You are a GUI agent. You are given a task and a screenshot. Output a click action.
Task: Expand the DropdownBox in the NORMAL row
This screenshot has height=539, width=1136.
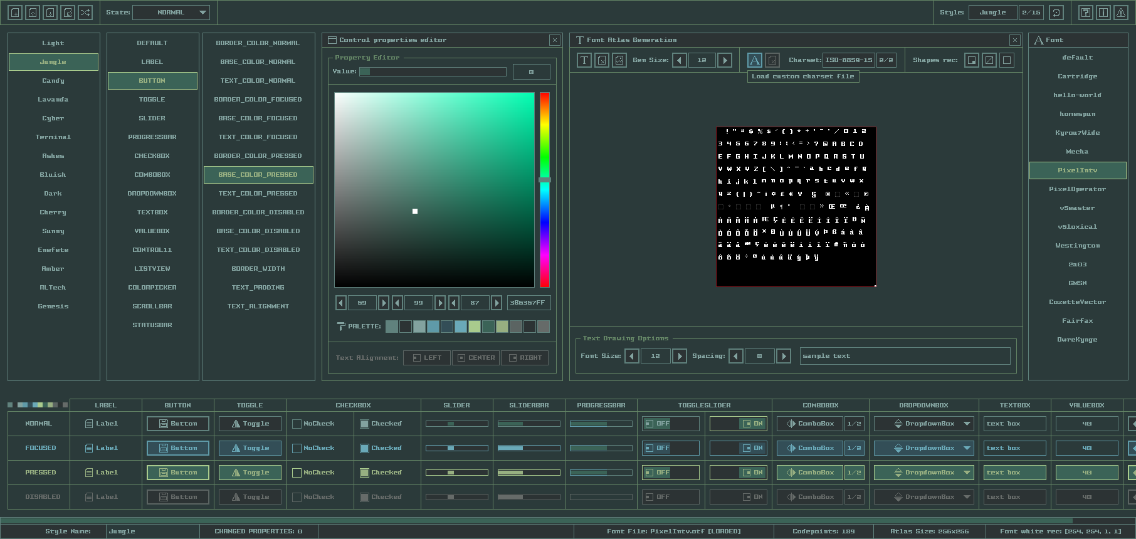click(x=924, y=424)
